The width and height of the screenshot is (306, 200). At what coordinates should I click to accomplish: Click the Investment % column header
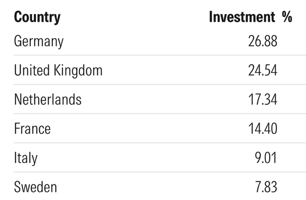(250, 17)
